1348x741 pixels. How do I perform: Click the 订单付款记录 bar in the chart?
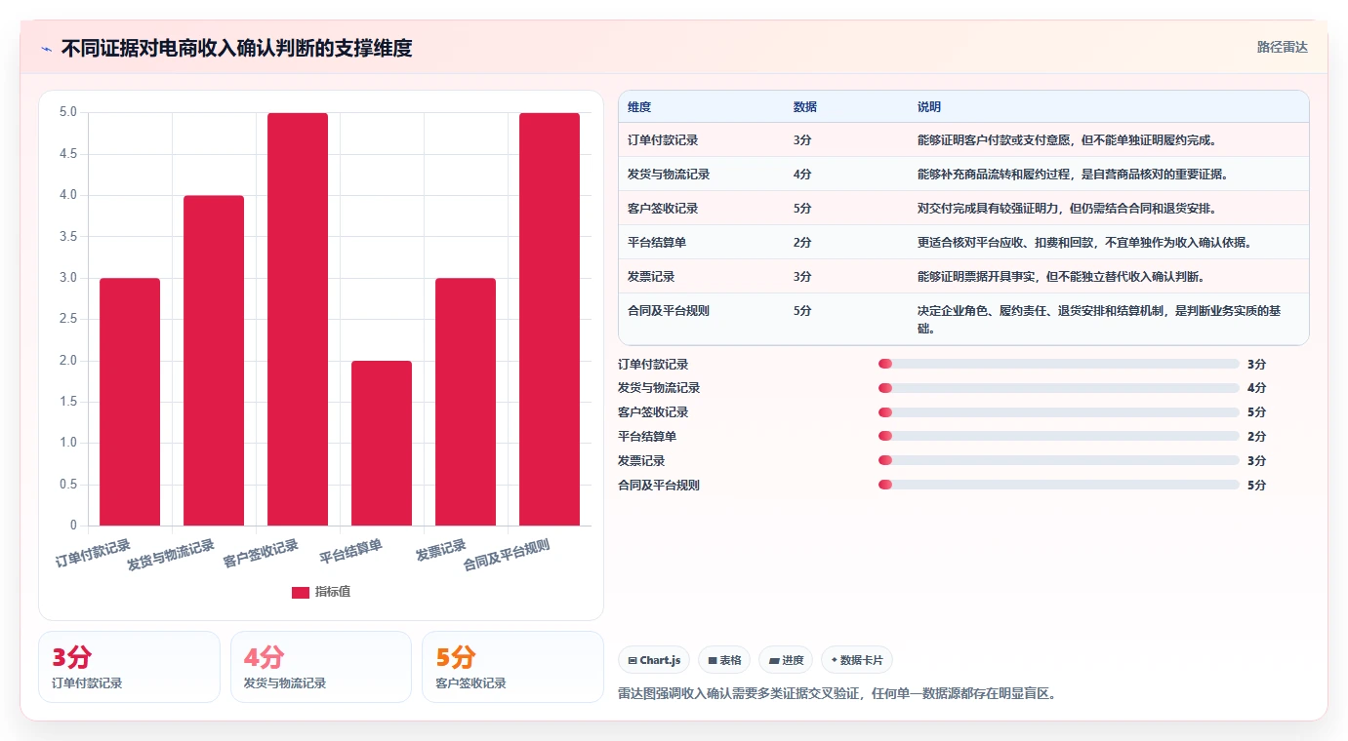(130, 402)
